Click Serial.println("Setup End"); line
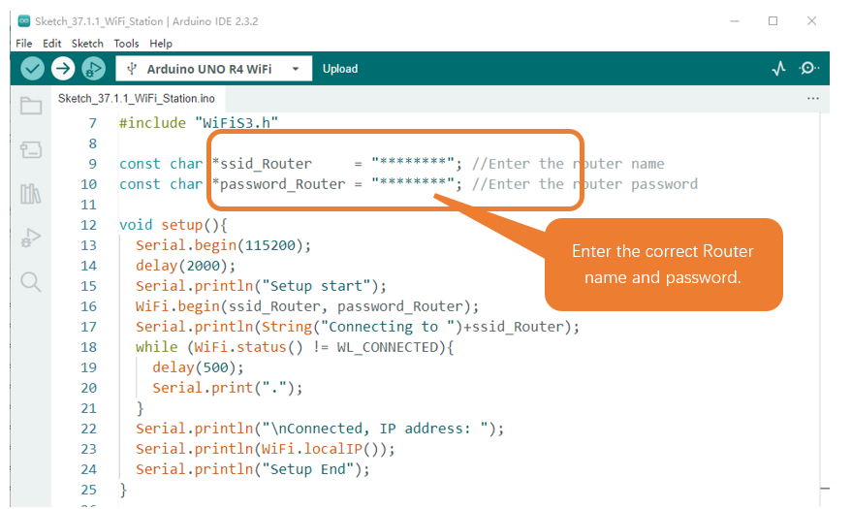 point(253,470)
